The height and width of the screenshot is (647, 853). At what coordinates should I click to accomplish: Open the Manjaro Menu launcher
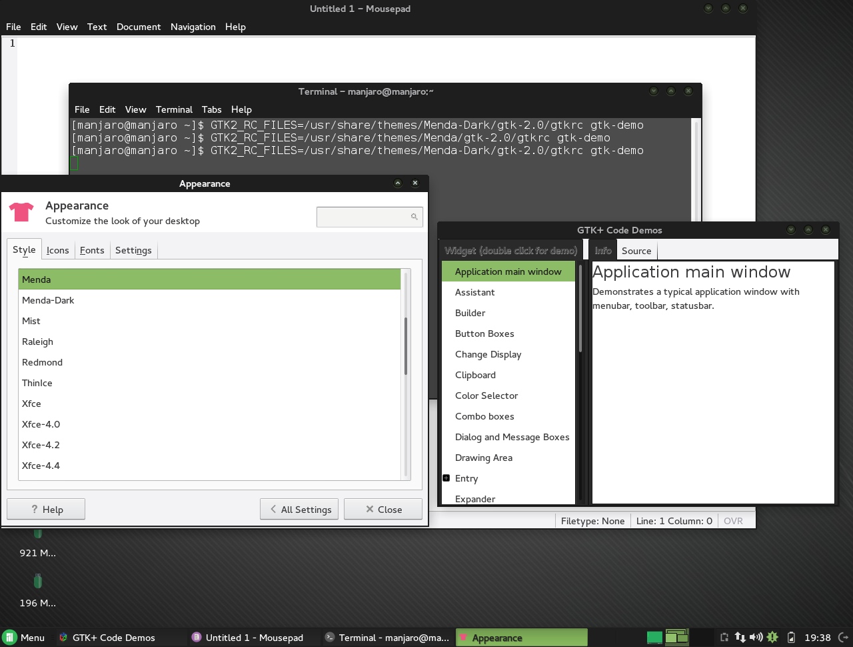pyautogui.click(x=24, y=638)
